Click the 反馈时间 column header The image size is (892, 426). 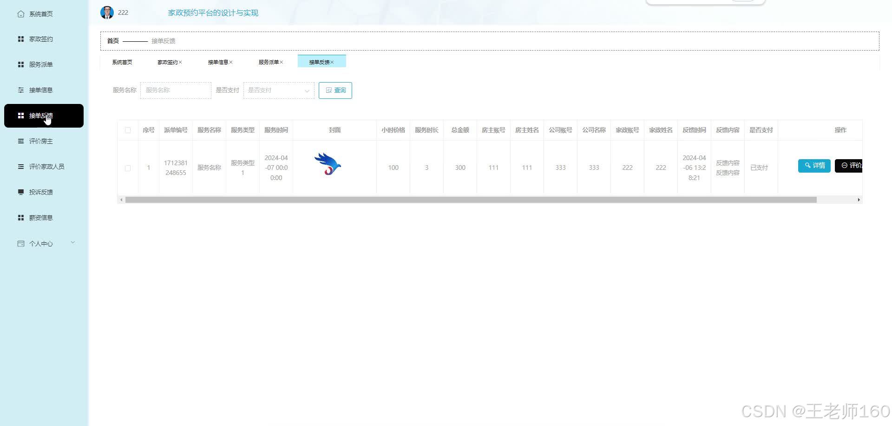[694, 130]
